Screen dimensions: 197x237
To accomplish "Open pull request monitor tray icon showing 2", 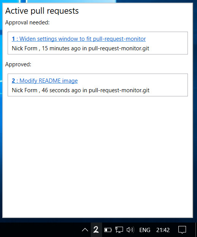I will pyautogui.click(x=96, y=230).
